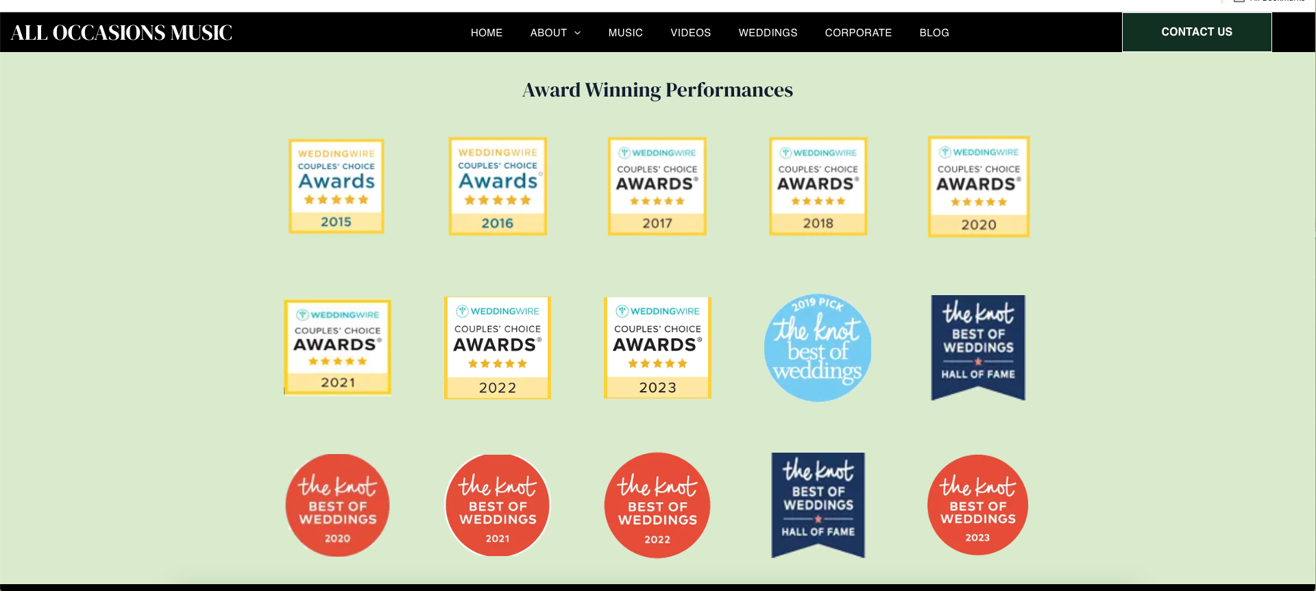
Task: Click the ALL OCCASIONS MUSIC site logo
Action: 121,33
